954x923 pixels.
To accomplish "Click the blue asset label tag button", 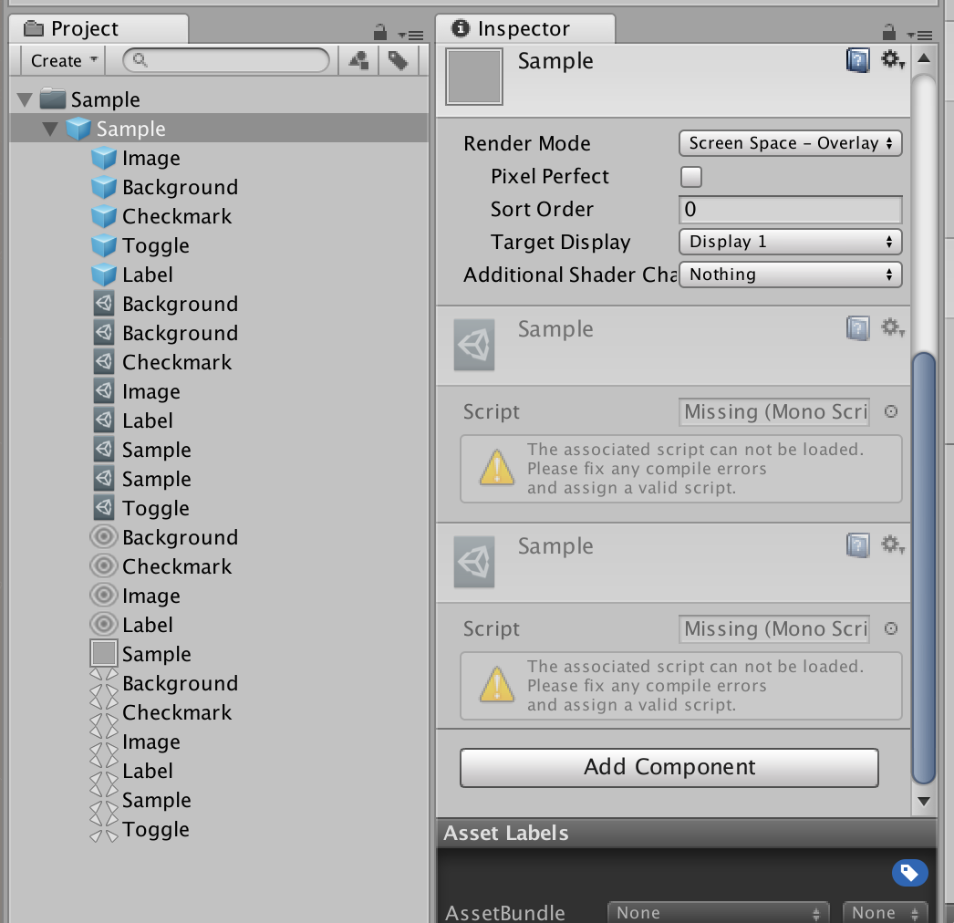I will (909, 873).
